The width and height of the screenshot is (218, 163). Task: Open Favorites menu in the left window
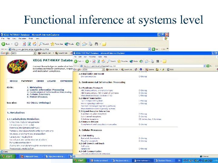coord(22,39)
